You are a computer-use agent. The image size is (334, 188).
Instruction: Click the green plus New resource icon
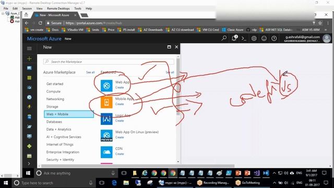(x=29, y=58)
